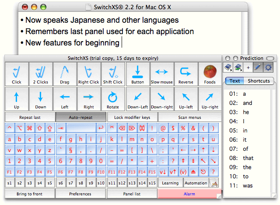This screenshot has height=205, width=280.
Task: Click the text area after 'beginning'
Action: pos(122,42)
